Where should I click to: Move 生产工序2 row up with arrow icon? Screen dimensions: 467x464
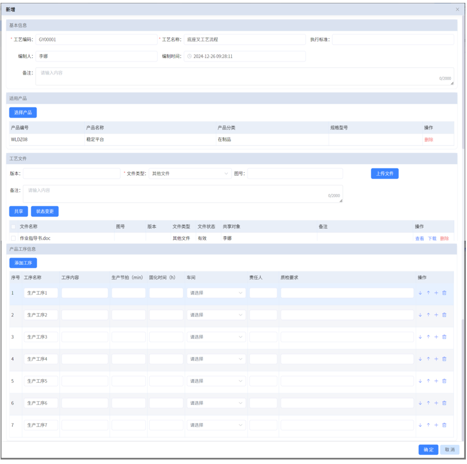[x=428, y=315]
